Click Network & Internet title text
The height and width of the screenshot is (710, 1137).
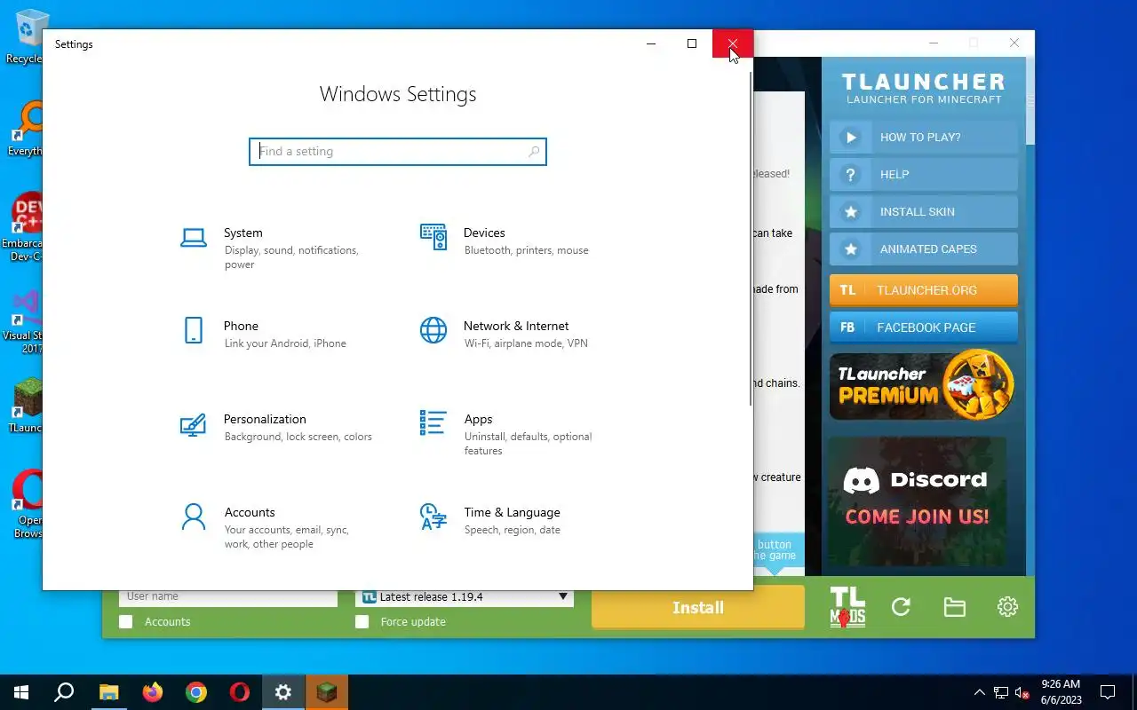tap(516, 326)
